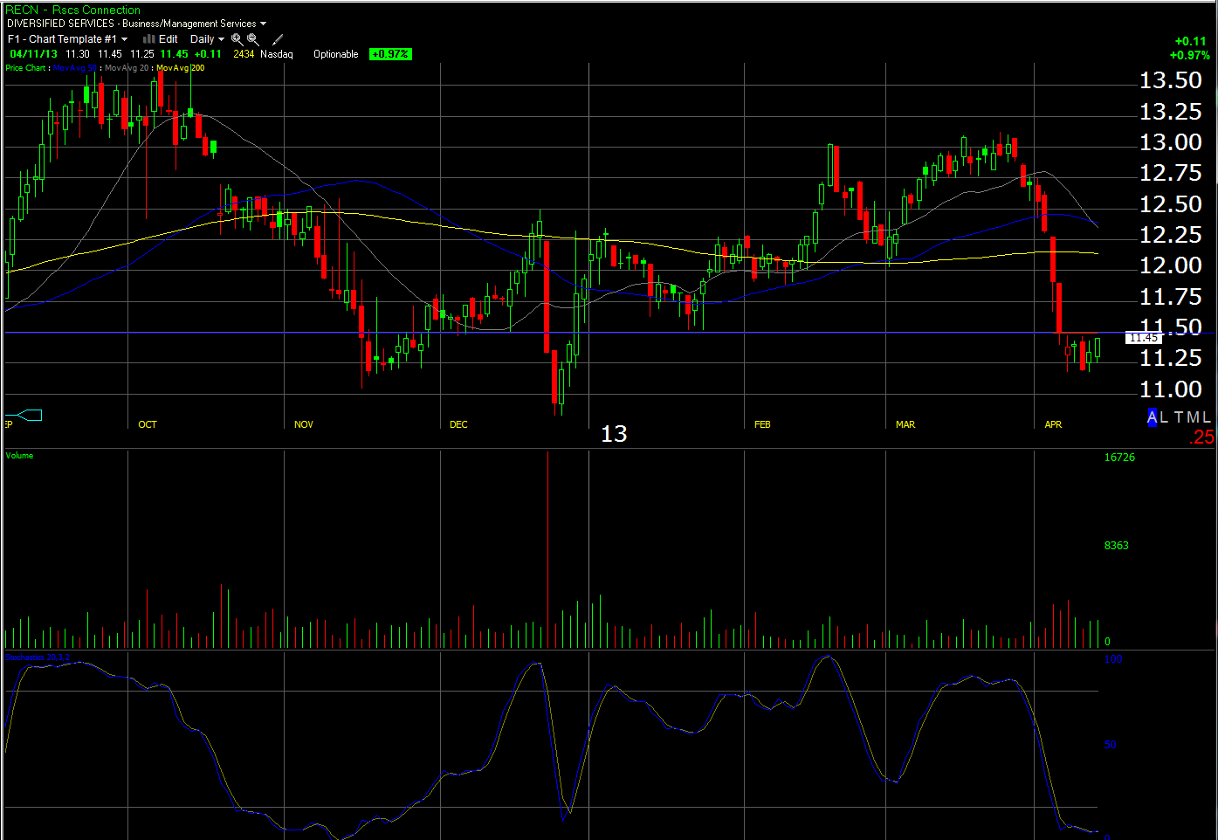1218x840 pixels.
Task: Click the +0.11 change at top right corner
Action: (1190, 41)
